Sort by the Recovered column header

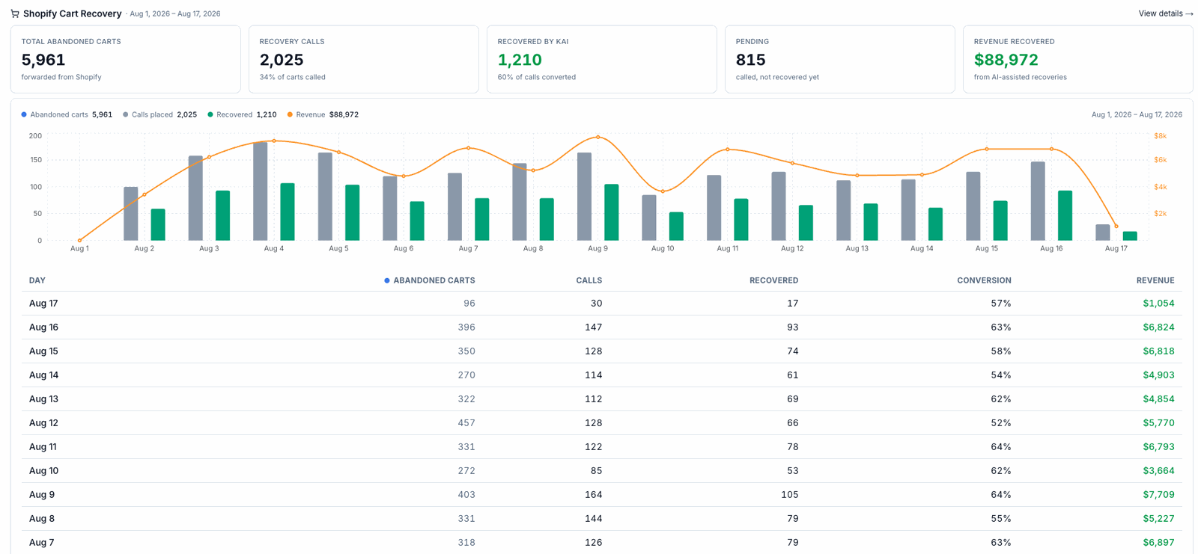point(773,280)
